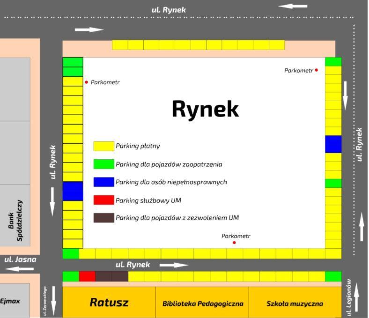Click the Parkometr label beside the western parking column

pyautogui.click(x=105, y=82)
